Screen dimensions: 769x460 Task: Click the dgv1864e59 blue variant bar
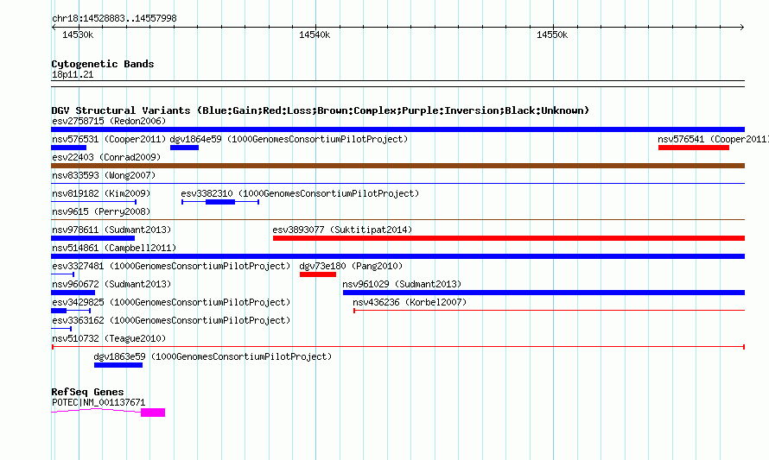pyautogui.click(x=184, y=148)
